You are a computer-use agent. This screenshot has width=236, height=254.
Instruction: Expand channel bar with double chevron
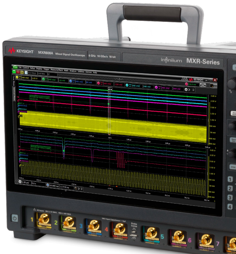click(x=189, y=90)
